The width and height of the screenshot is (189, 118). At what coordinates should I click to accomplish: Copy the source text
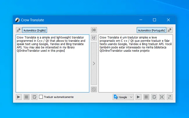click(34, 97)
